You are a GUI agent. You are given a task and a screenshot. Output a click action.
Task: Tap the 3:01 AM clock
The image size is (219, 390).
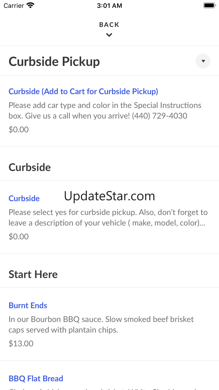pos(109,6)
